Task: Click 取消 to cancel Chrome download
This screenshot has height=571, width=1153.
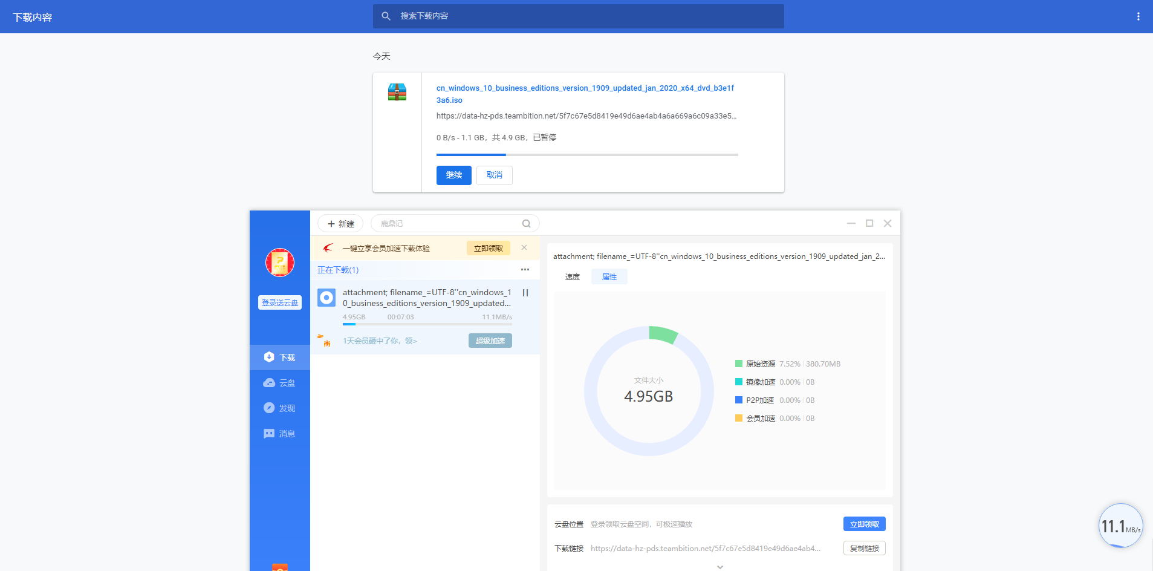Action: (x=495, y=175)
